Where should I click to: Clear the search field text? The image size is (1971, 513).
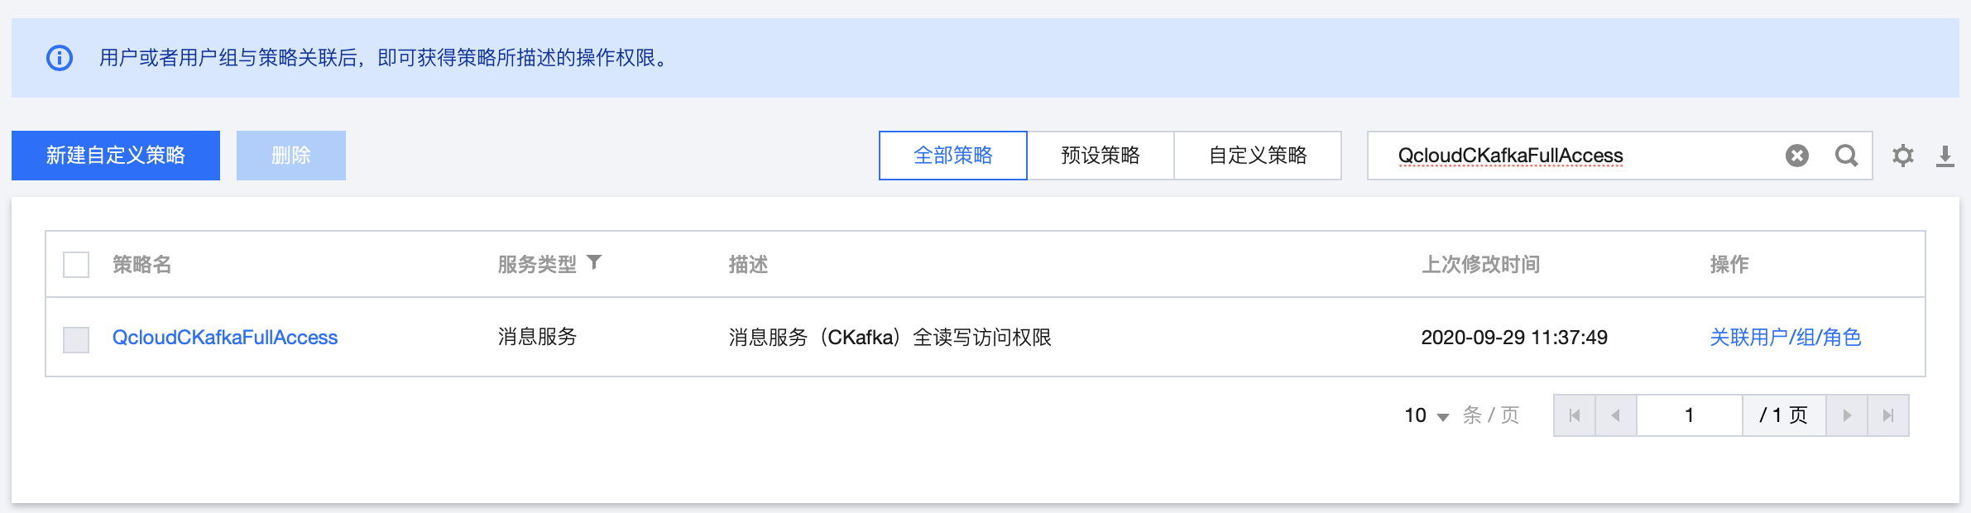(1796, 156)
